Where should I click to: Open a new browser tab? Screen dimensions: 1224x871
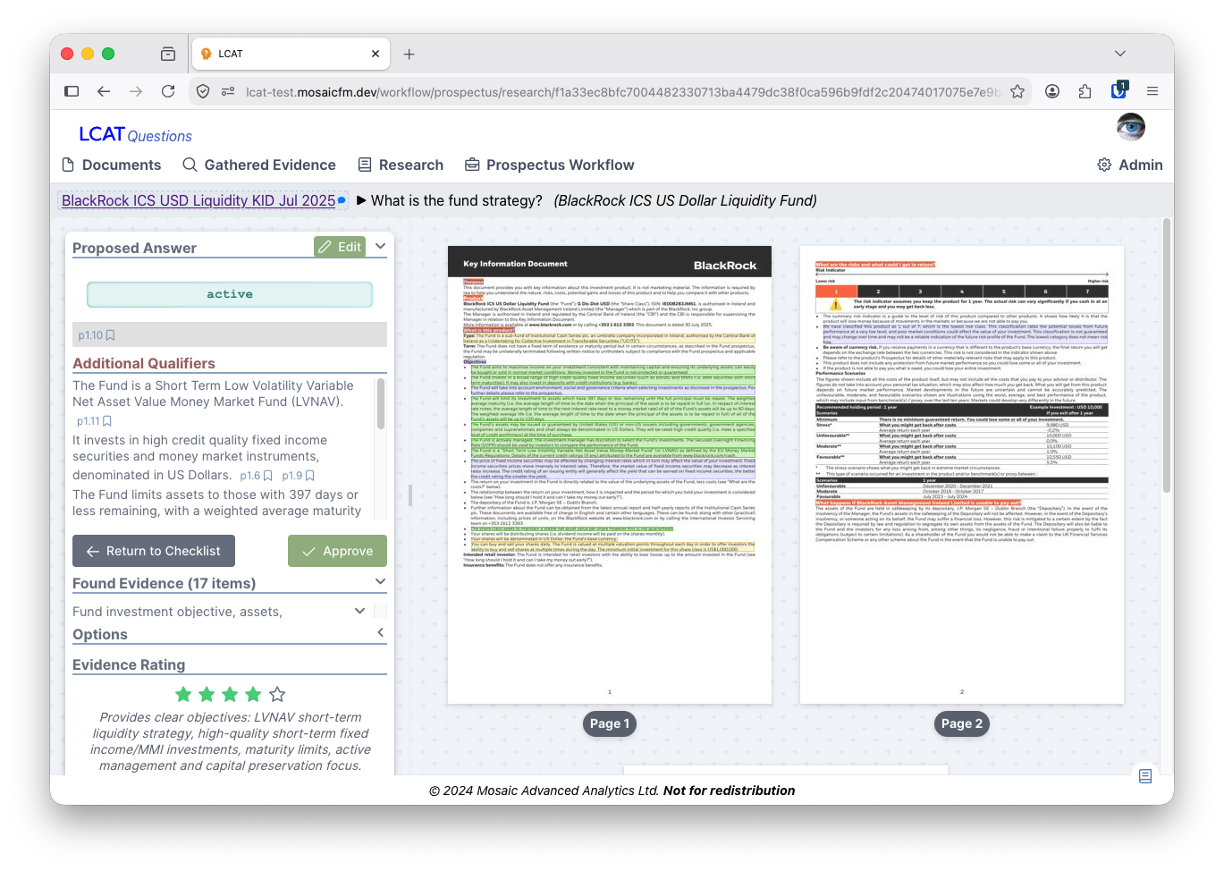tap(409, 54)
